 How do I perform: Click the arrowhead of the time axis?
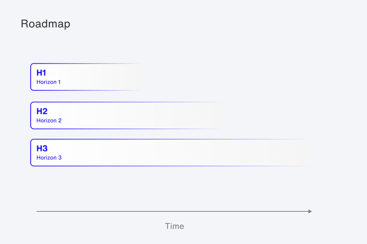tap(310, 211)
